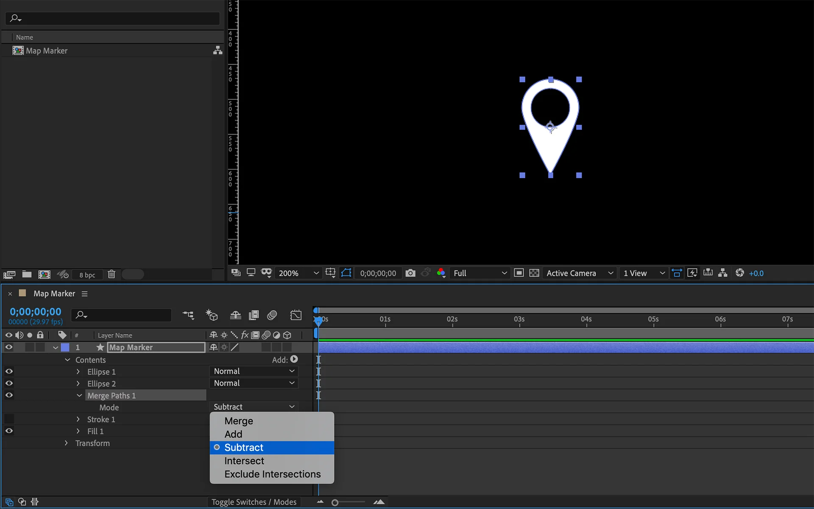This screenshot has width=814, height=509.
Task: Open grid and guide options icon
Action: pyautogui.click(x=330, y=273)
